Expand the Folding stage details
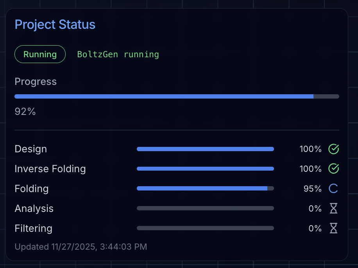Image resolution: width=358 pixels, height=268 pixels. pos(32,189)
